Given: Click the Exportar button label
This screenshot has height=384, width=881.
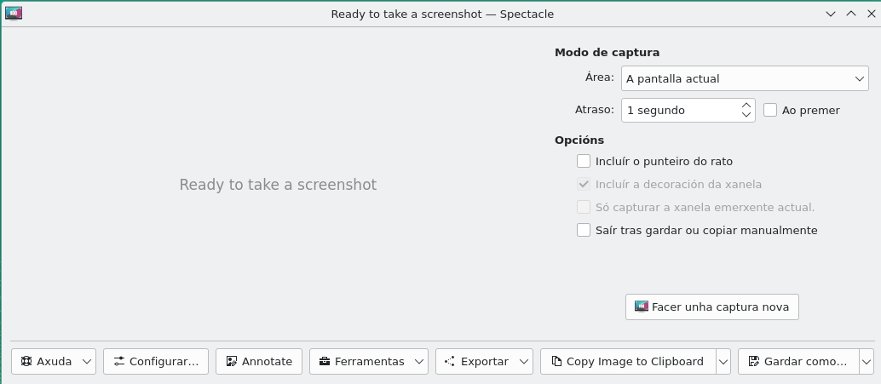Looking at the screenshot, I should pos(484,362).
